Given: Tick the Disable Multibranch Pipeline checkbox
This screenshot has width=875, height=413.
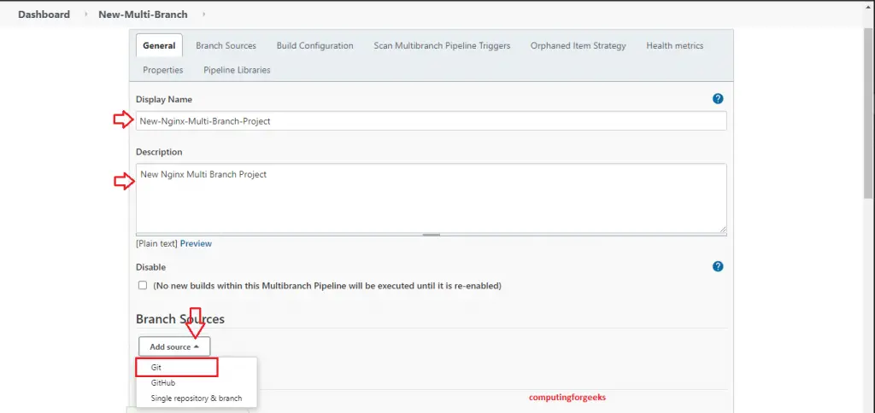Looking at the screenshot, I should pyautogui.click(x=143, y=285).
